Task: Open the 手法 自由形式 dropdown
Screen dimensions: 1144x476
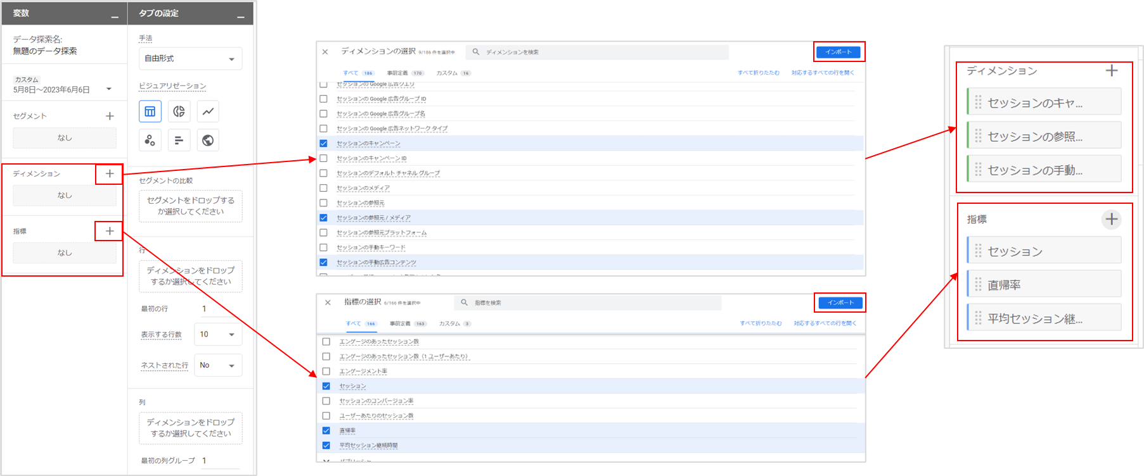Action: pyautogui.click(x=190, y=58)
